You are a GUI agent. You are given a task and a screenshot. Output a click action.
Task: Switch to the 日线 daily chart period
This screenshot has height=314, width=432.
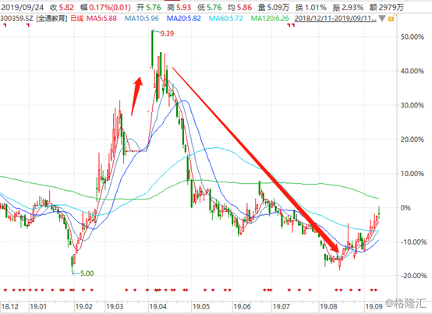pos(77,19)
